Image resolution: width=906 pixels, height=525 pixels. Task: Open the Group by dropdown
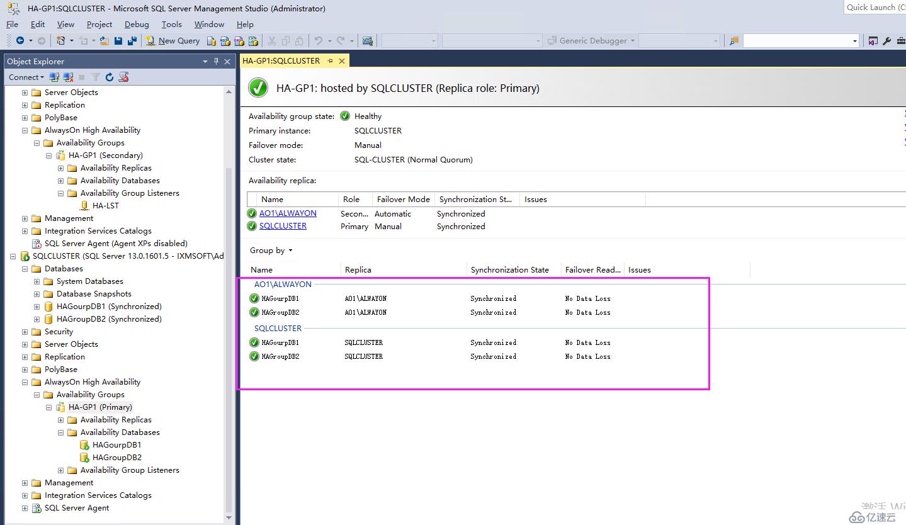[271, 251]
